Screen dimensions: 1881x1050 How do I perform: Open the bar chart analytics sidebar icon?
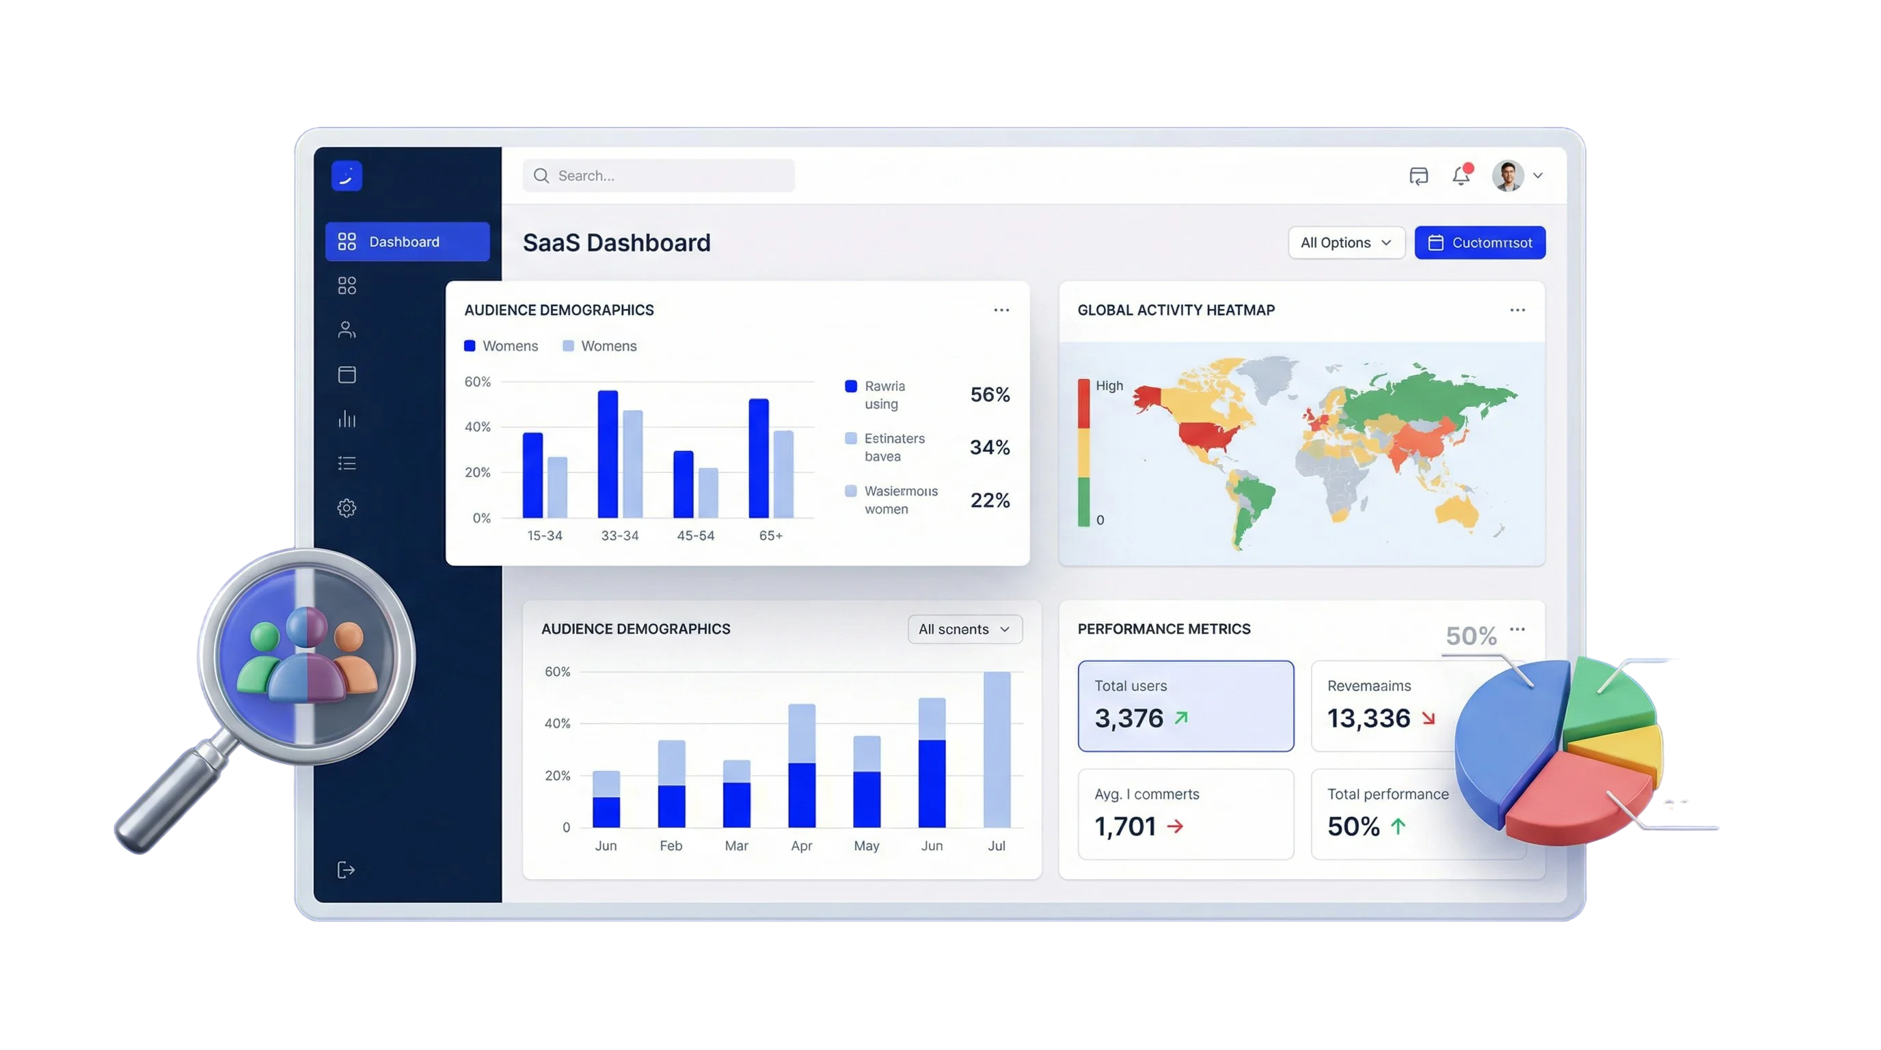tap(347, 419)
